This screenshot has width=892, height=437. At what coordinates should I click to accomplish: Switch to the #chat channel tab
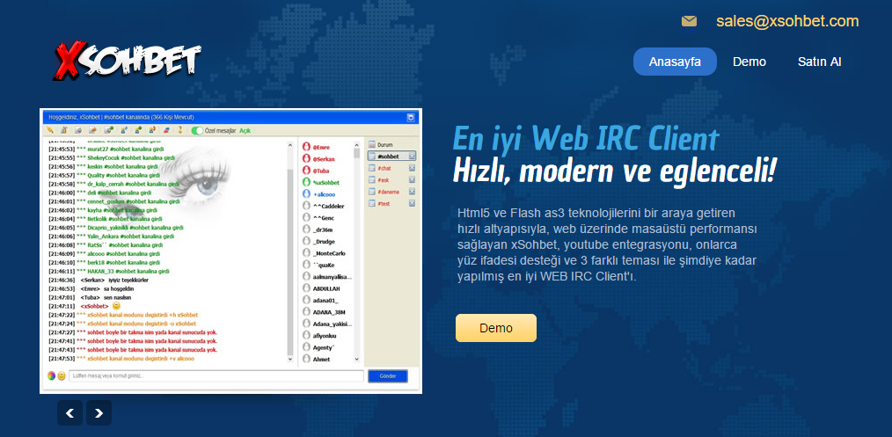pyautogui.click(x=384, y=168)
